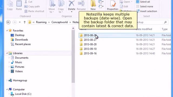This screenshot has height=97, width=173.
Task: Select the first folder in the list
Action: (125, 35)
